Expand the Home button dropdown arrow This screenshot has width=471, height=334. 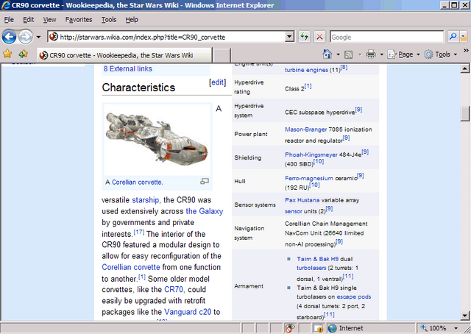[x=338, y=54]
